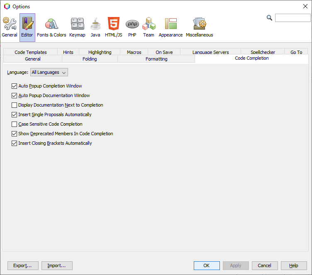The width and height of the screenshot is (312, 275).
Task: Open the Team options category
Action: (x=149, y=28)
